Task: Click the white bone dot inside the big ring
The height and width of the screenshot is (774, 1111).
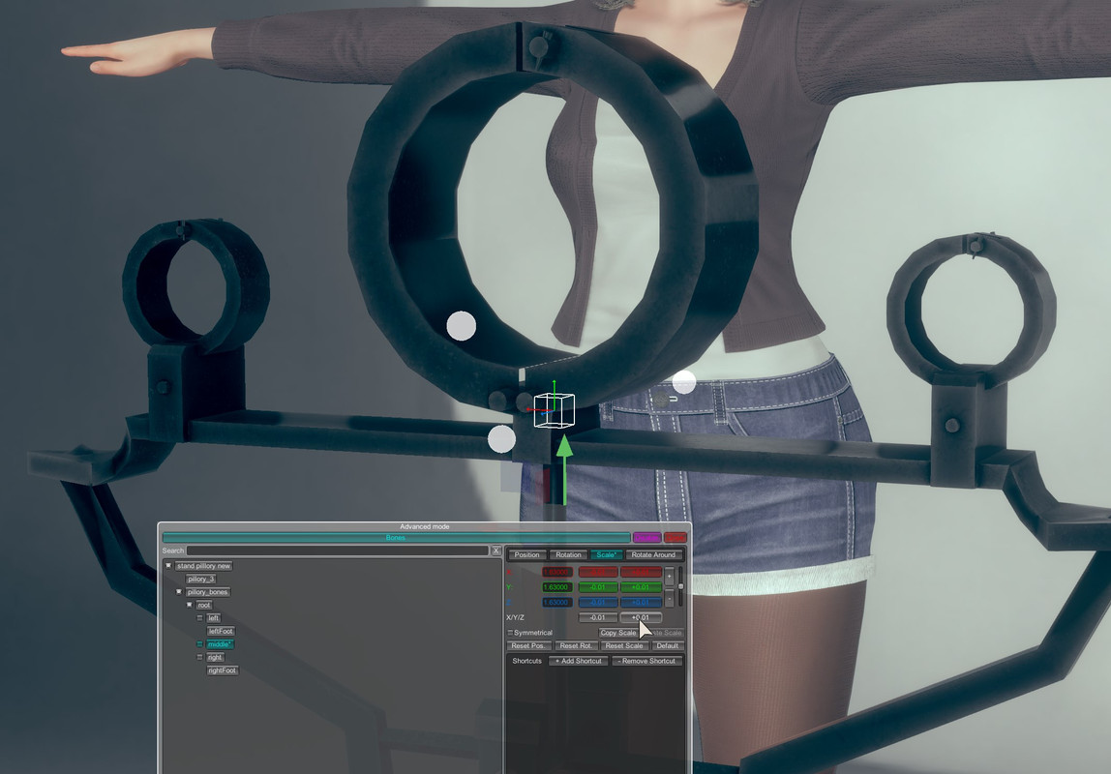Action: tap(462, 326)
